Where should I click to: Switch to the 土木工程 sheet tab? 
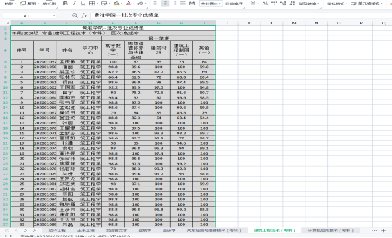point(86,231)
